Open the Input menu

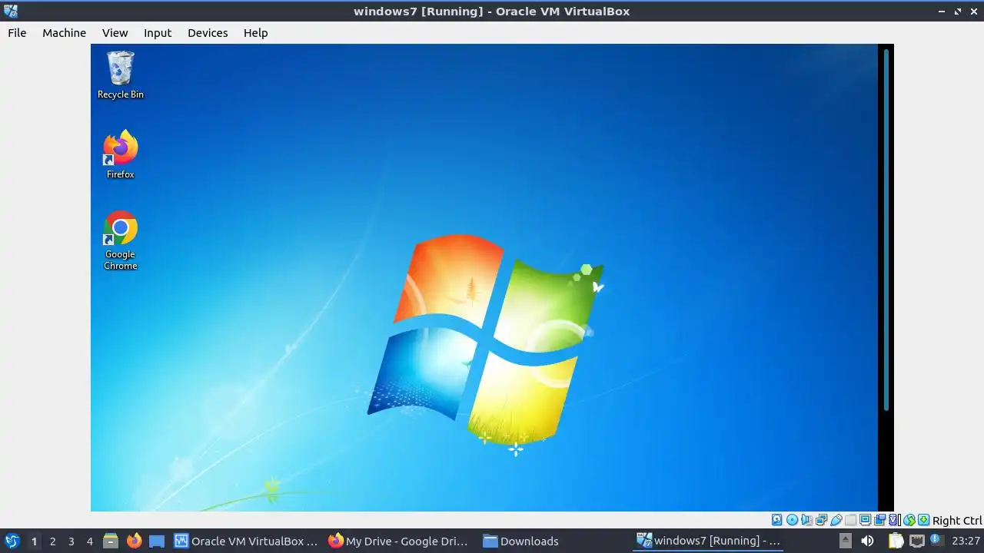point(158,33)
